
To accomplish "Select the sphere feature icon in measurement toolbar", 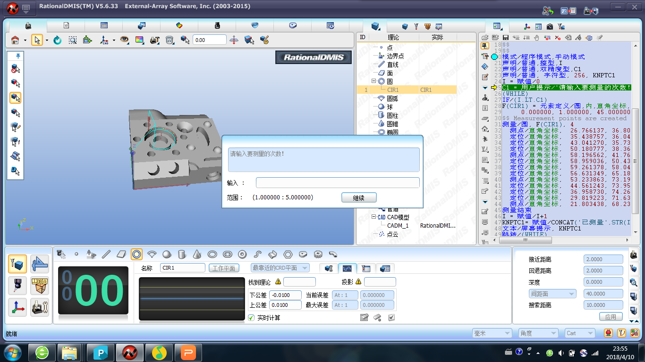I will point(167,255).
